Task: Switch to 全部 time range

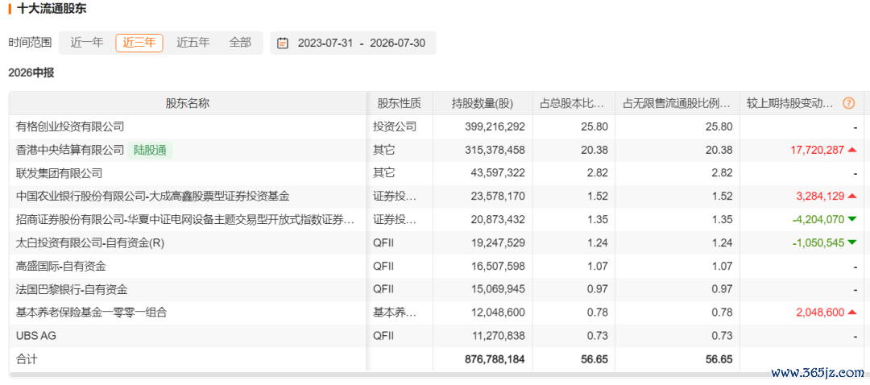Action: (x=240, y=43)
